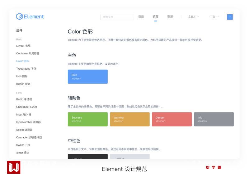Click the Element logo icon
Screen dimensions: 249x179
click(19, 16)
